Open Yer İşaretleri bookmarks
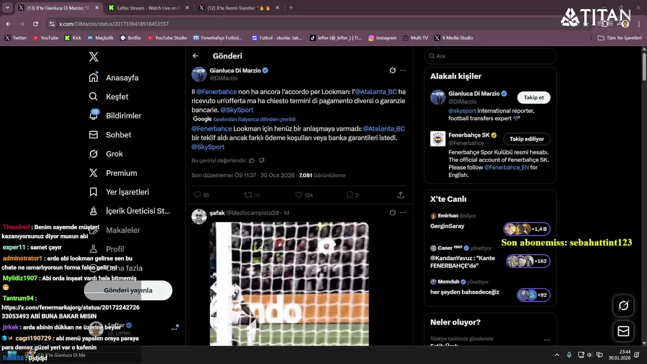The image size is (647, 364). pyautogui.click(x=119, y=192)
